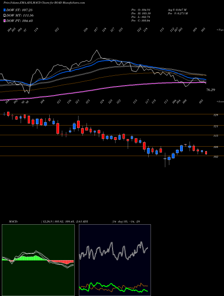Select the DOW PT: 104.43 label

[19, 21]
